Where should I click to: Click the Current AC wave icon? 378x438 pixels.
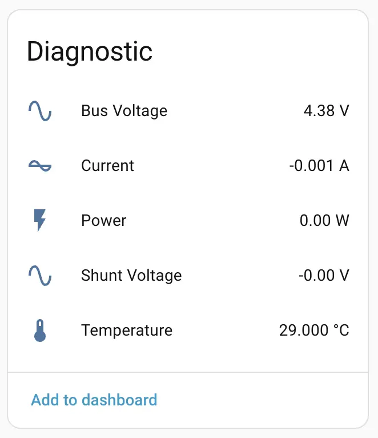[40, 166]
